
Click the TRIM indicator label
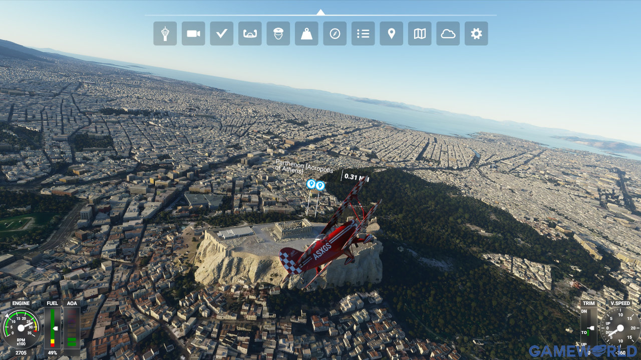click(589, 303)
